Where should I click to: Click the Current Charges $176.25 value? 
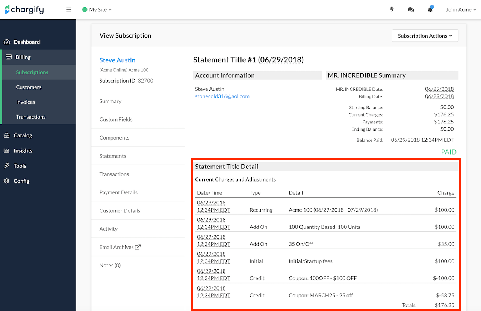click(444, 114)
